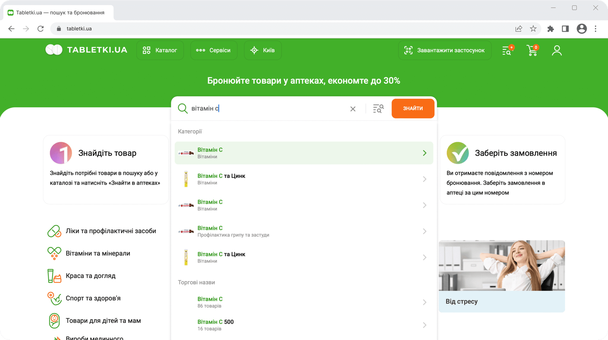Bookmark this page with star icon

(533, 29)
